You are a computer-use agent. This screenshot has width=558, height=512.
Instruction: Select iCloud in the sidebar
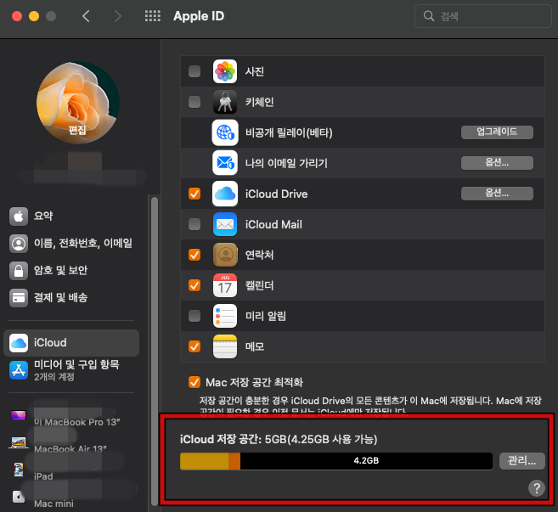point(71,343)
